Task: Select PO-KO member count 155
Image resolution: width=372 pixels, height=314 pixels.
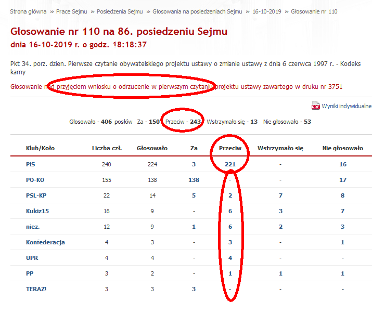Action: (107, 180)
